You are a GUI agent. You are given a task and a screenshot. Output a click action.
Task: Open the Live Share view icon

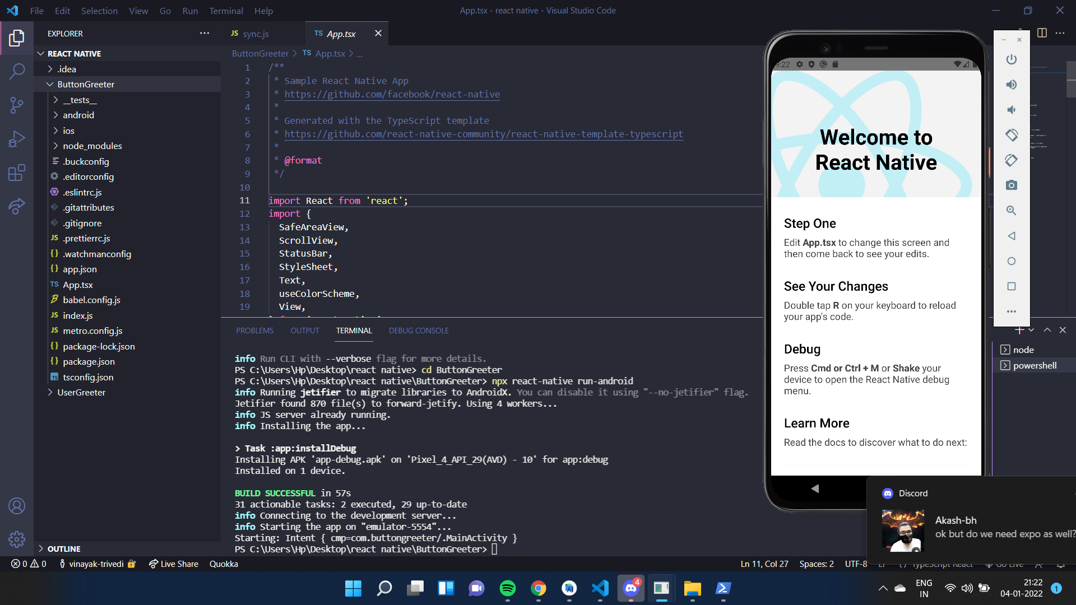tap(17, 206)
